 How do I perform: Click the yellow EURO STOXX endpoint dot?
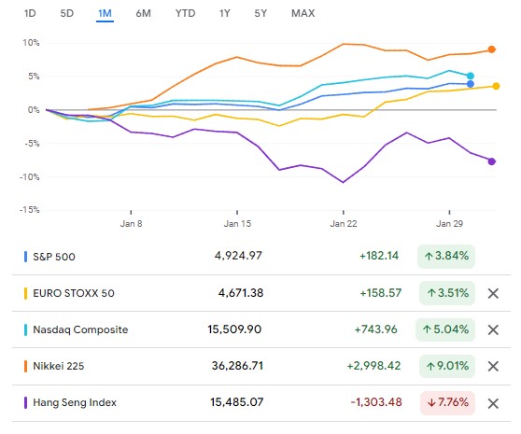point(496,86)
